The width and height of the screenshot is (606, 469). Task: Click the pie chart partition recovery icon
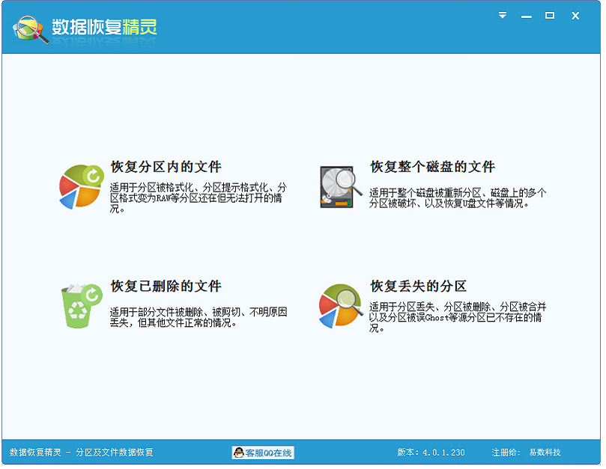click(80, 187)
